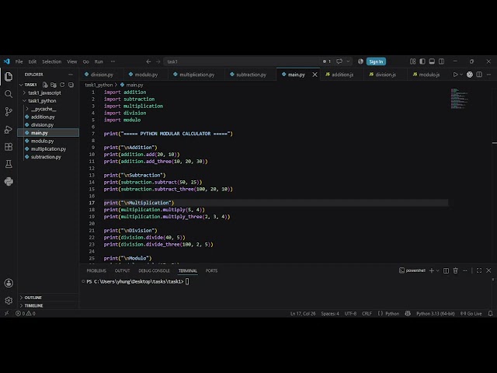Viewport: 497px width, 373px height.
Task: Open the Edit menu
Action: point(33,61)
